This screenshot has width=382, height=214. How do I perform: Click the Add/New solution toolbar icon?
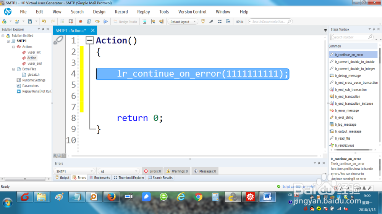4,21
